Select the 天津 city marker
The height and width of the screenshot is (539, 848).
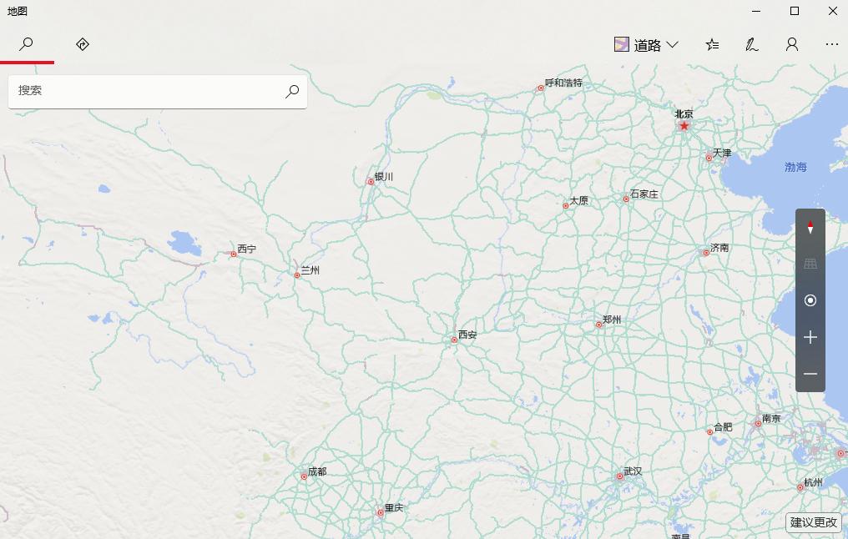[x=709, y=158]
